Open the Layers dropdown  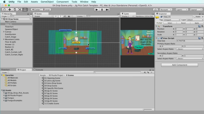182,10
